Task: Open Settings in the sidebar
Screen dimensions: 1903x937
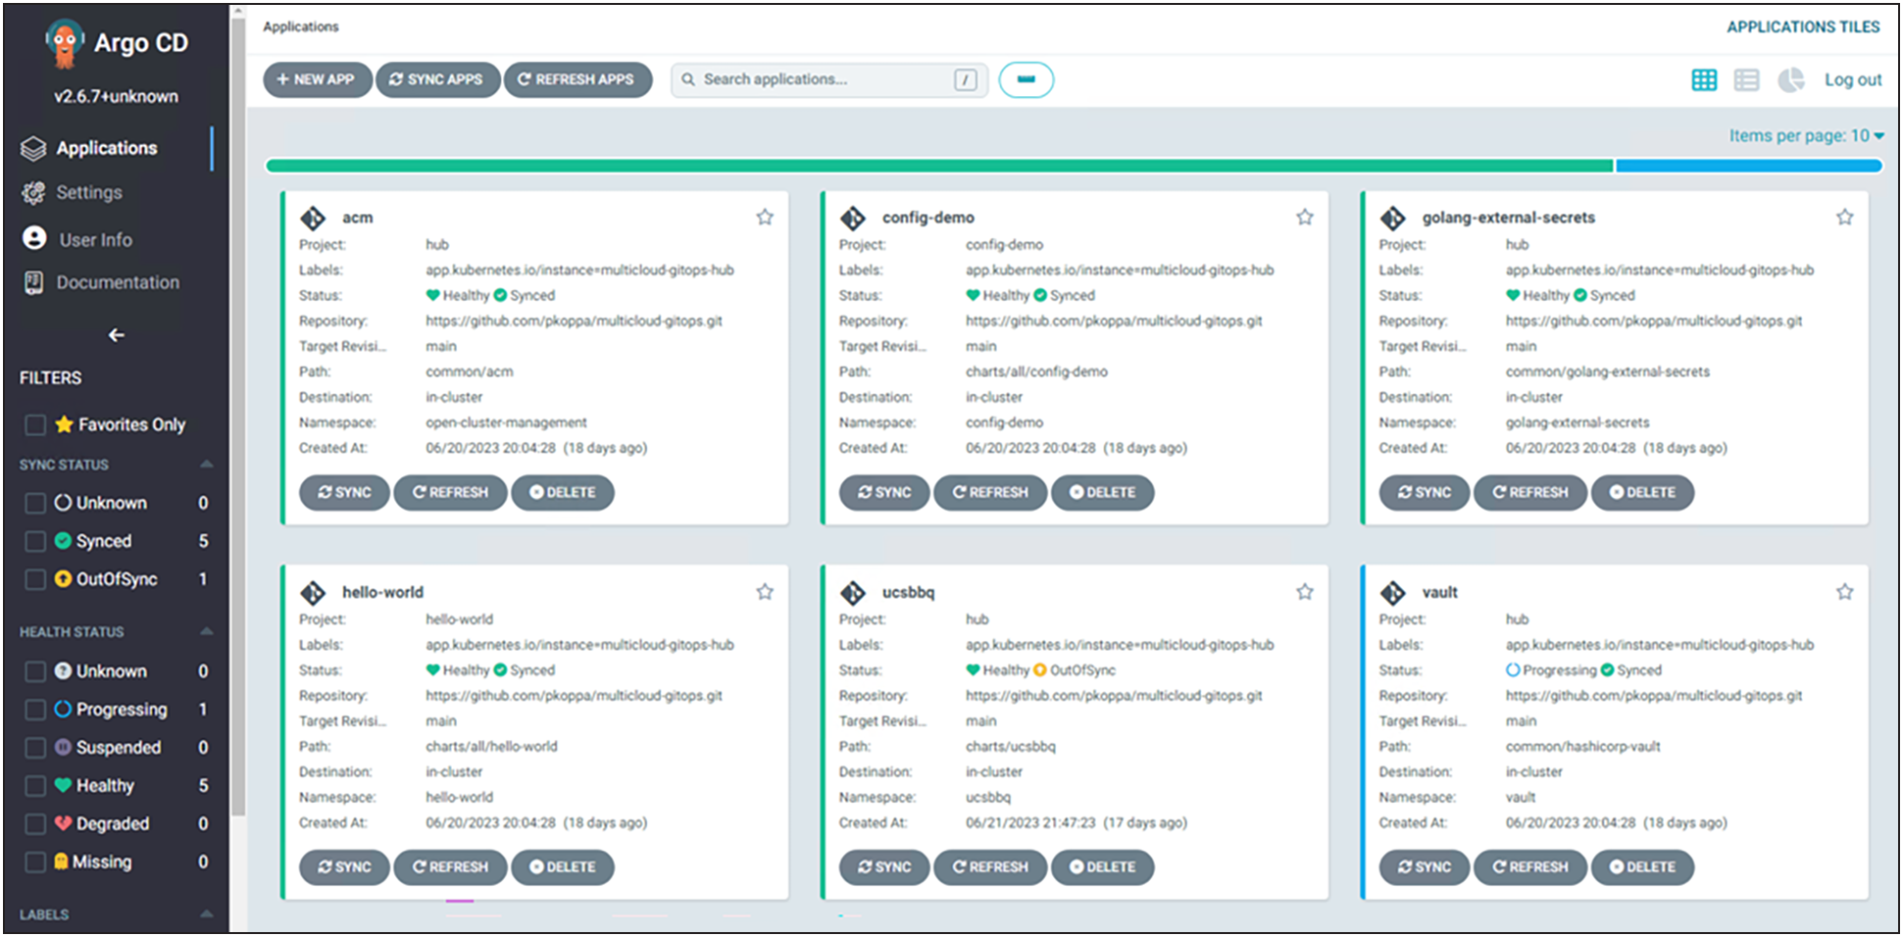Action: pyautogui.click(x=89, y=193)
